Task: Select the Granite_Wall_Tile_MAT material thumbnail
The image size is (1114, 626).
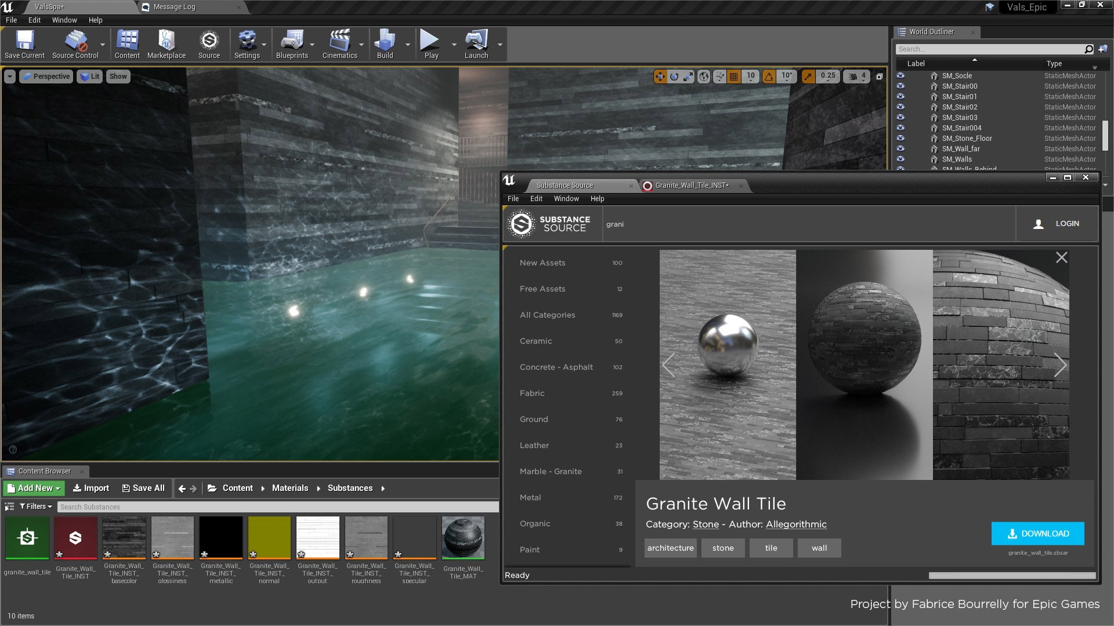Action: coord(462,537)
